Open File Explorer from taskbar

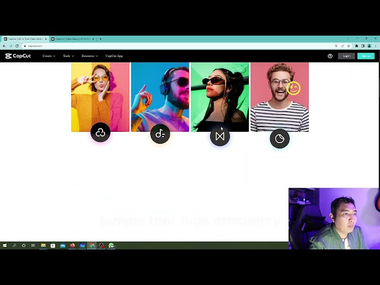(x=43, y=245)
